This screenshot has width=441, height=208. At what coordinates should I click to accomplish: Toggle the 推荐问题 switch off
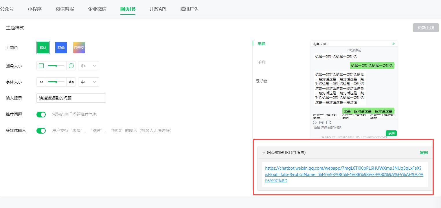tap(41, 115)
